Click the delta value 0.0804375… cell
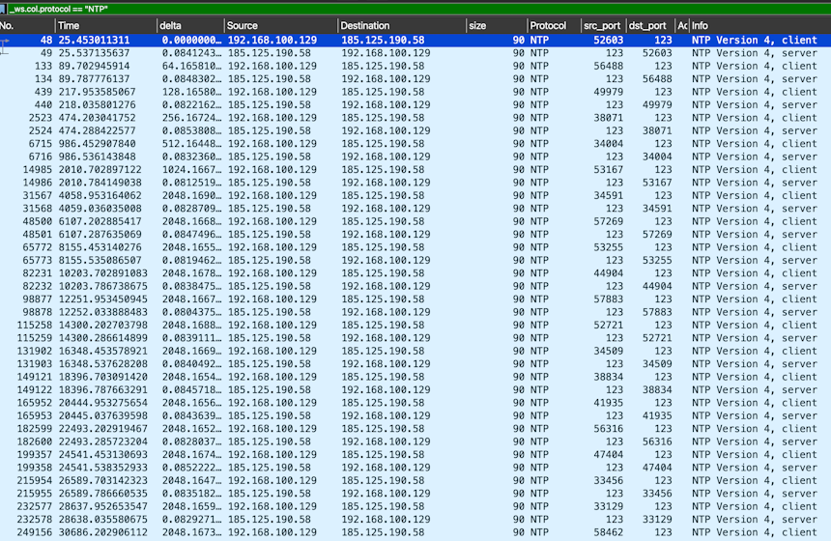 (x=191, y=312)
